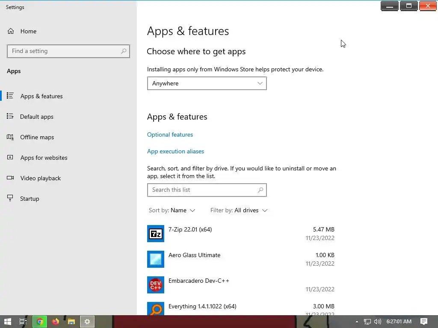Open the Sort by Name dropdown

tap(172, 210)
